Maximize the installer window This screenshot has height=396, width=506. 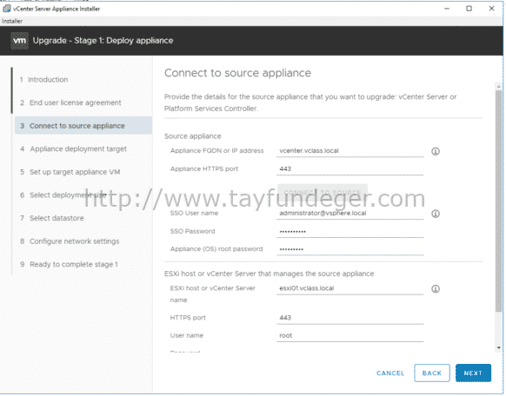[x=469, y=9]
